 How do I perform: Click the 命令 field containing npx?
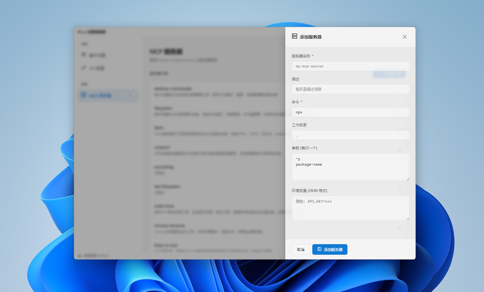pos(350,112)
